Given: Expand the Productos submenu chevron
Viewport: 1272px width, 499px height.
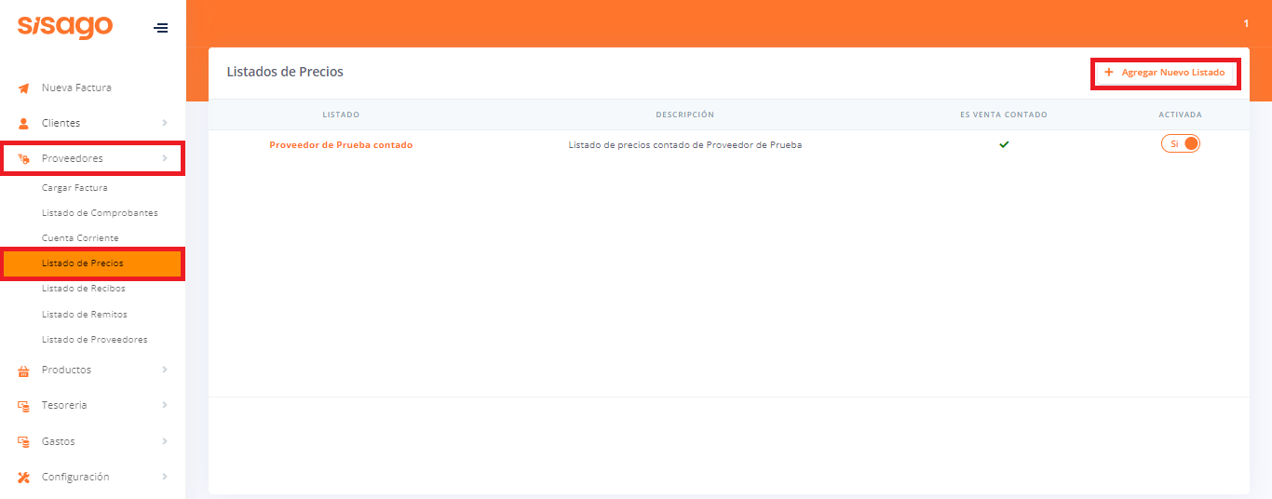Looking at the screenshot, I should click(x=164, y=370).
